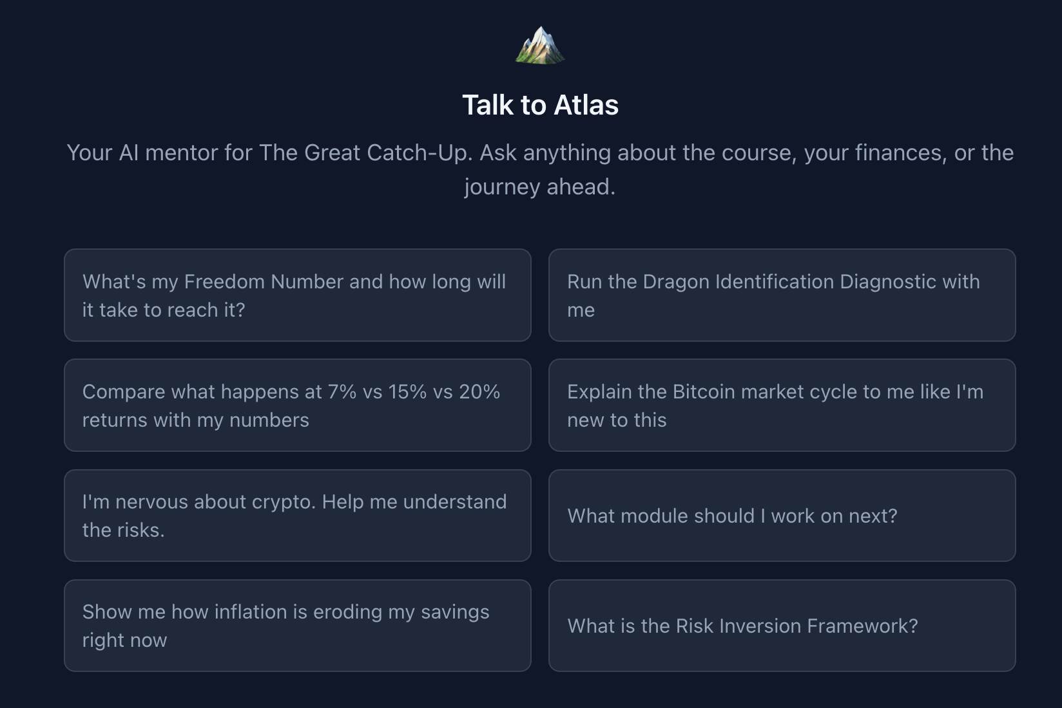1062x708 pixels.
Task: Click the next module recommendation card
Action: 782,516
